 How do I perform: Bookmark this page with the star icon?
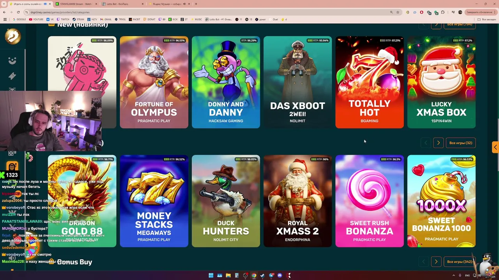point(398,12)
